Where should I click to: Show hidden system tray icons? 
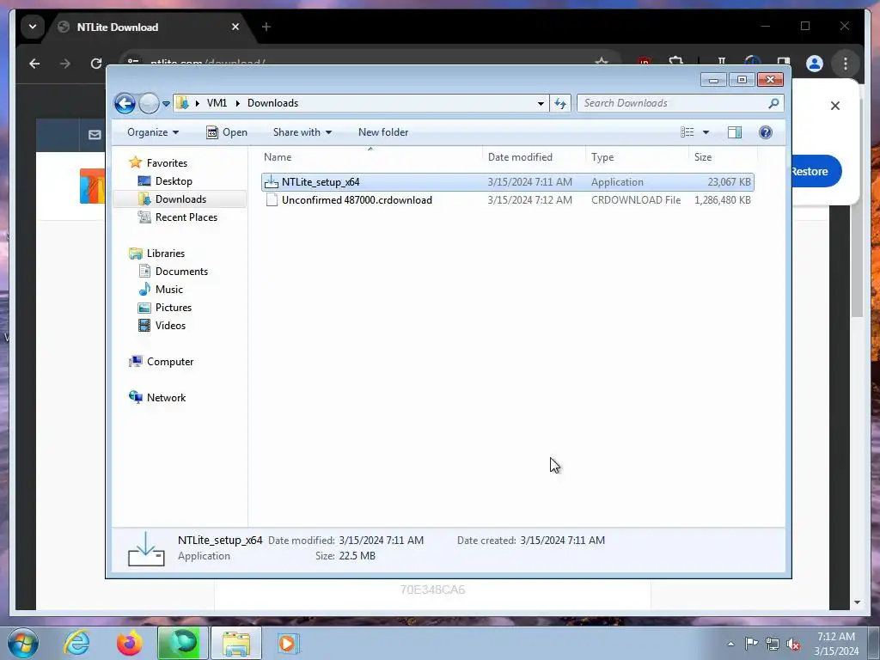pyautogui.click(x=730, y=644)
